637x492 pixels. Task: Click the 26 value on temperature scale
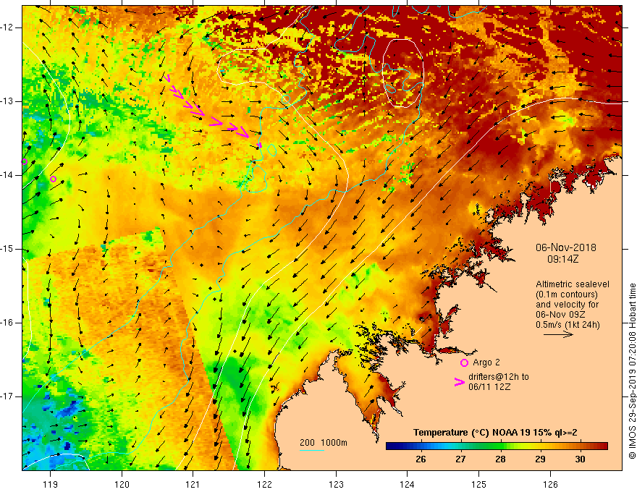pyautogui.click(x=421, y=459)
